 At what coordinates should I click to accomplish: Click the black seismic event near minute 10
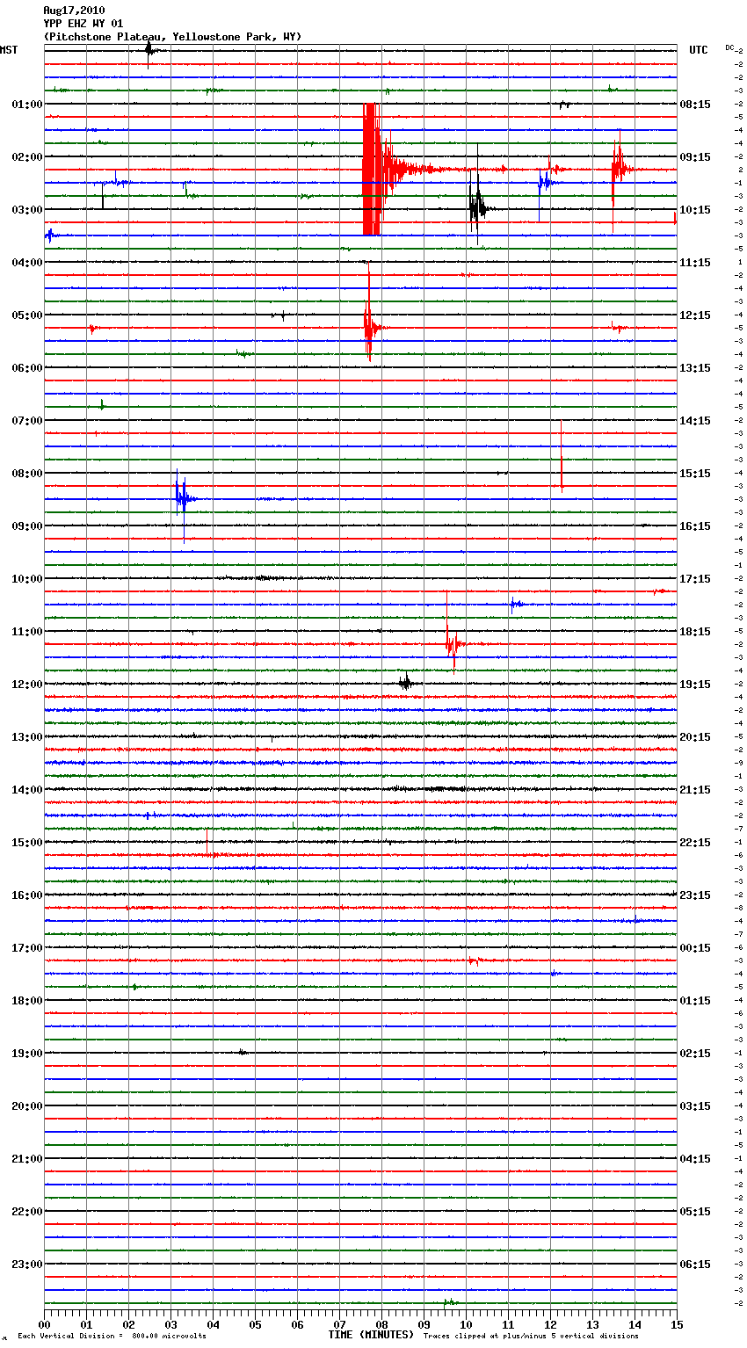(476, 207)
